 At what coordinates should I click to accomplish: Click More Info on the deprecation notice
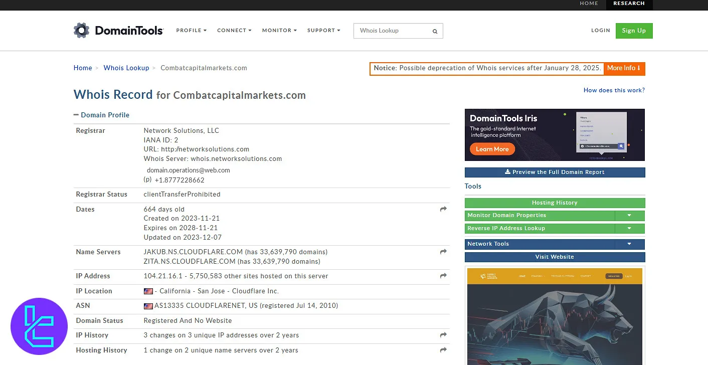click(x=624, y=68)
